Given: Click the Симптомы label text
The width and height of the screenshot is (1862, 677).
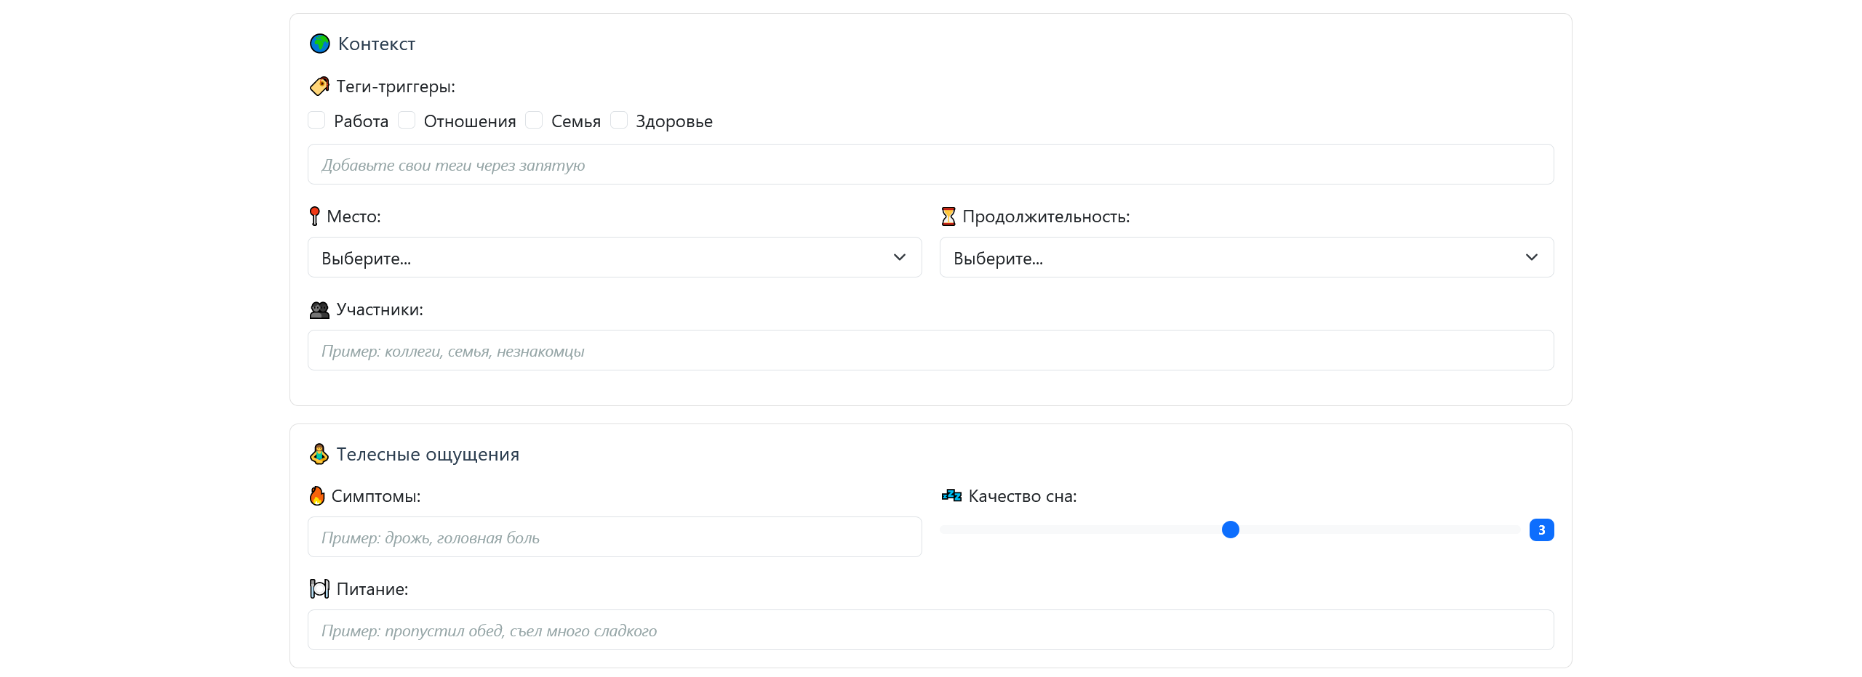Looking at the screenshot, I should pyautogui.click(x=376, y=496).
